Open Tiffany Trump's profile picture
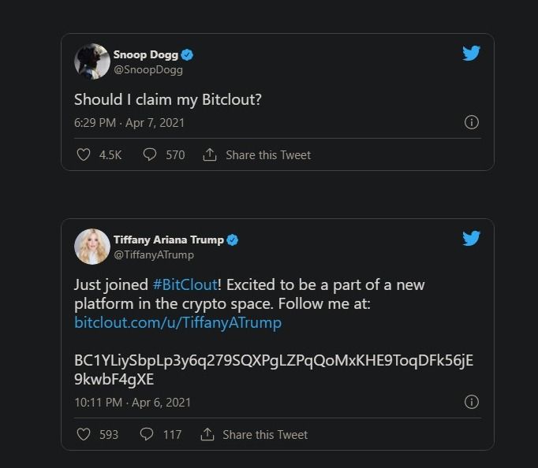 click(x=92, y=247)
